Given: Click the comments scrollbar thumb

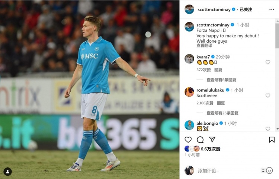Looking at the screenshot, I should [x=277, y=36].
